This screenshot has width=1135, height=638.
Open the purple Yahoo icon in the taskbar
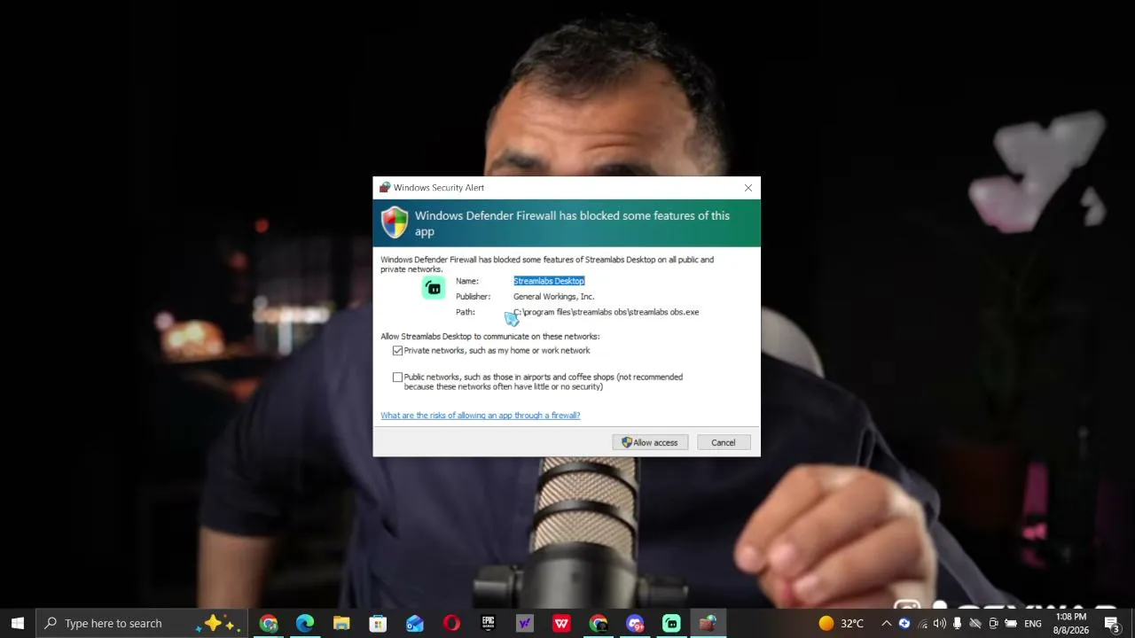[x=525, y=623]
